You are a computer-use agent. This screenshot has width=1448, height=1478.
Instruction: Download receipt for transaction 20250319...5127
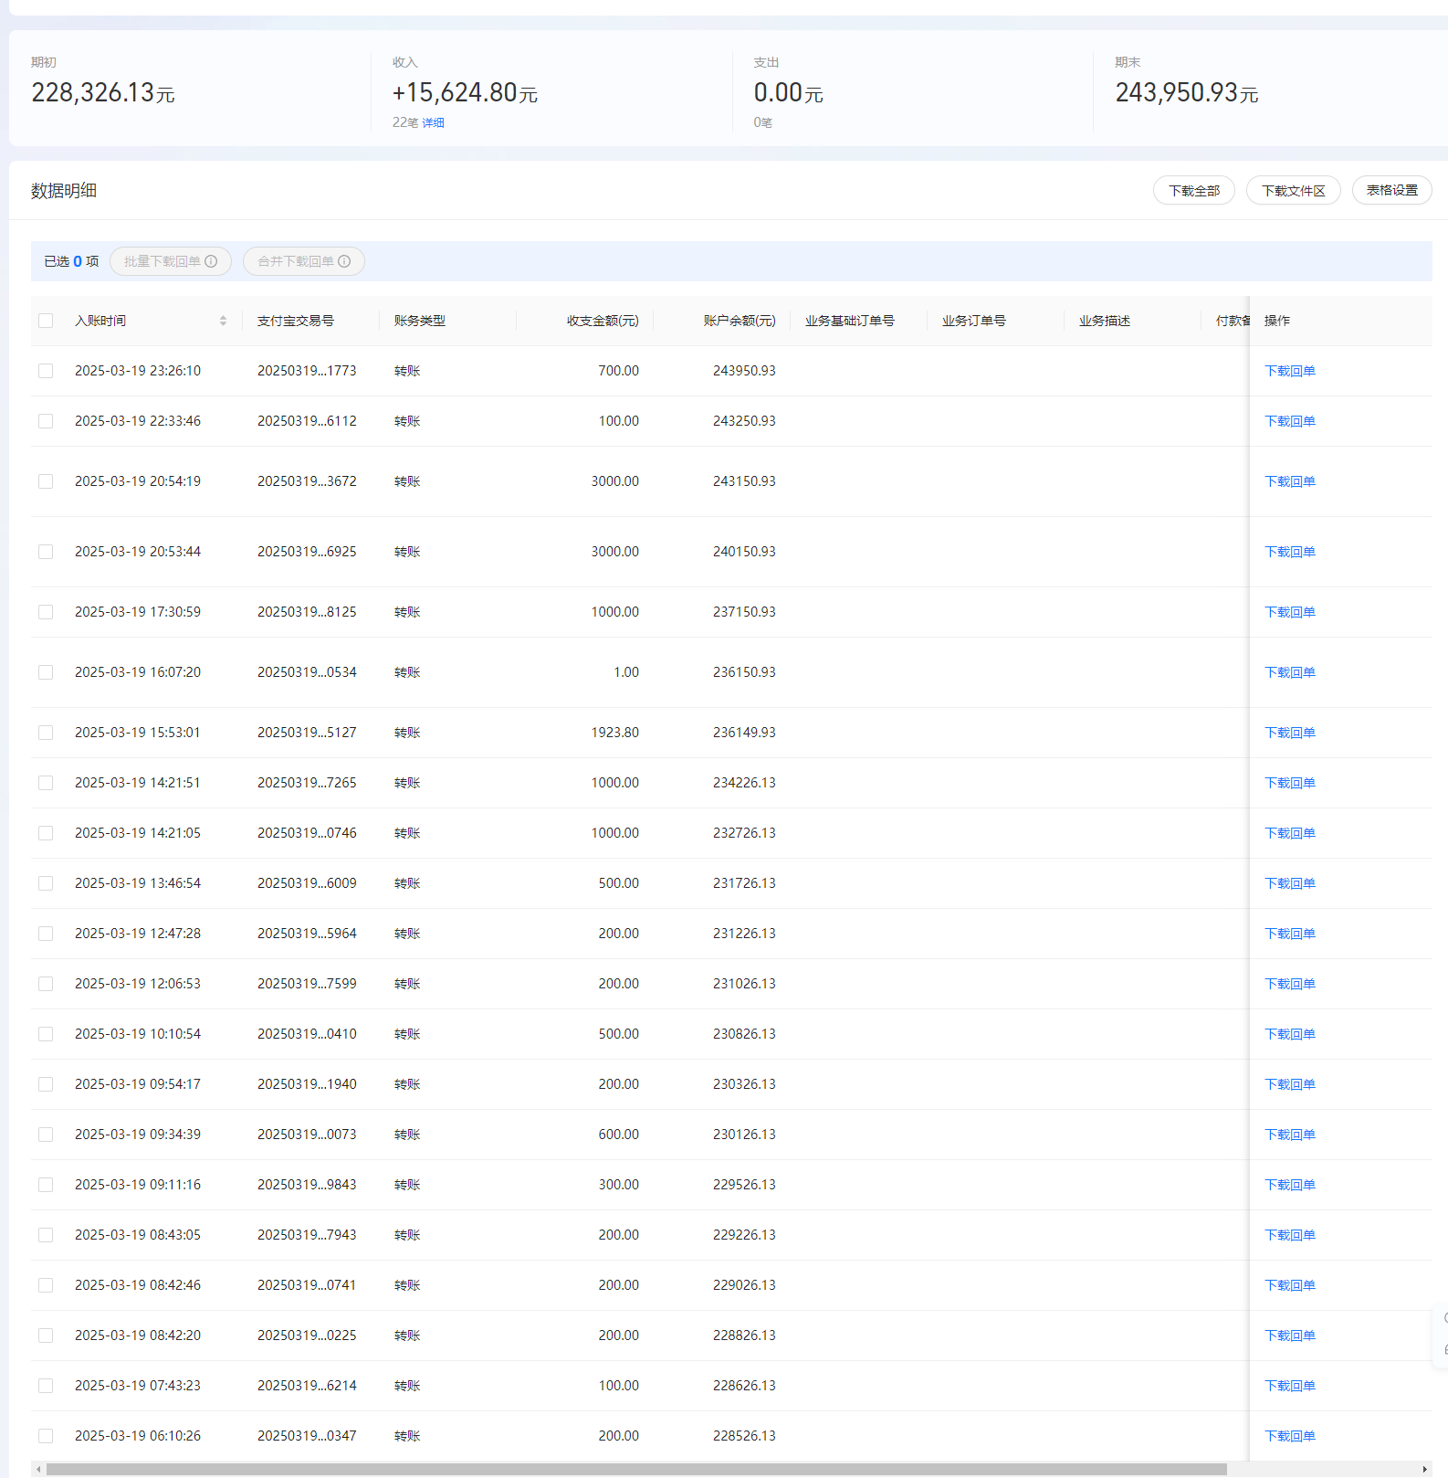(x=1289, y=733)
